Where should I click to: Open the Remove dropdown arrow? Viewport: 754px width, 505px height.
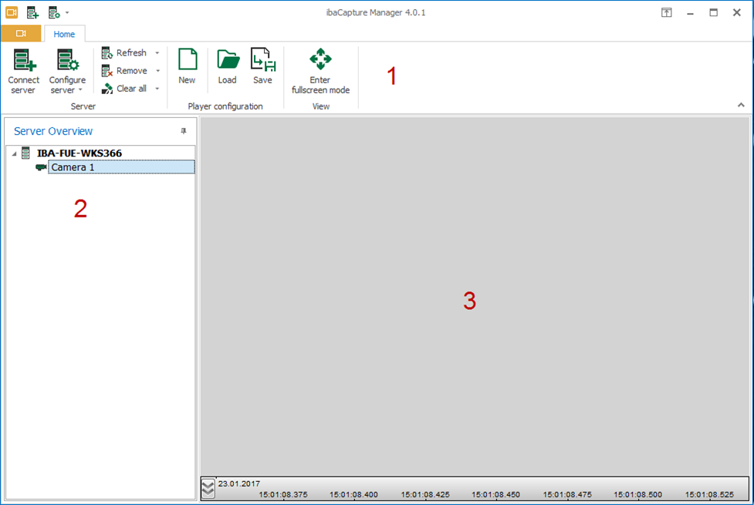pyautogui.click(x=157, y=71)
